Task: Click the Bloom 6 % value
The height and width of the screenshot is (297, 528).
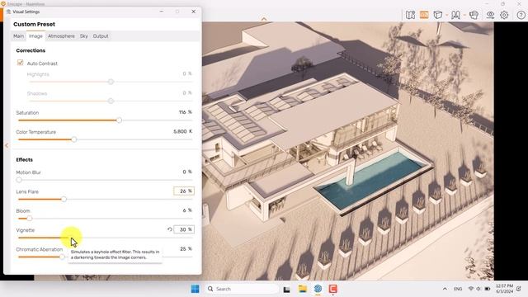Action: (187, 210)
